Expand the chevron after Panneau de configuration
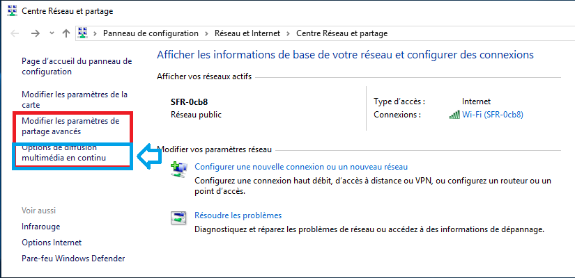This screenshot has height=278, width=575. (x=205, y=33)
